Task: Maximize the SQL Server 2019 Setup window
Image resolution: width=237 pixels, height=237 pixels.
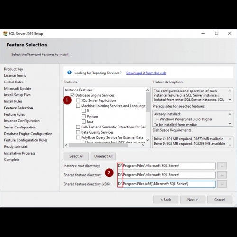Action: 217,34
